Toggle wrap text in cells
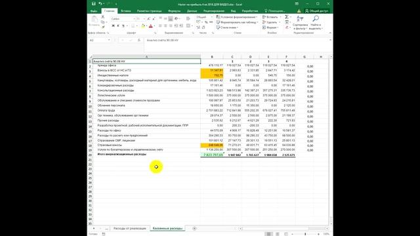The image size is (420, 236). point(188,18)
